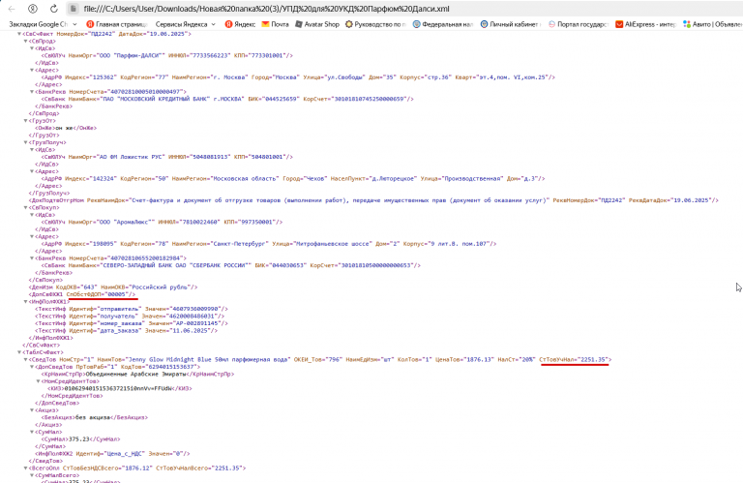Reload the XML page
The width and height of the screenshot is (743, 483).
pyautogui.click(x=53, y=9)
